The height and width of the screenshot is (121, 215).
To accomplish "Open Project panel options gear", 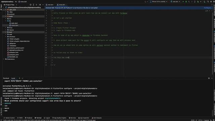I will (40, 5).
